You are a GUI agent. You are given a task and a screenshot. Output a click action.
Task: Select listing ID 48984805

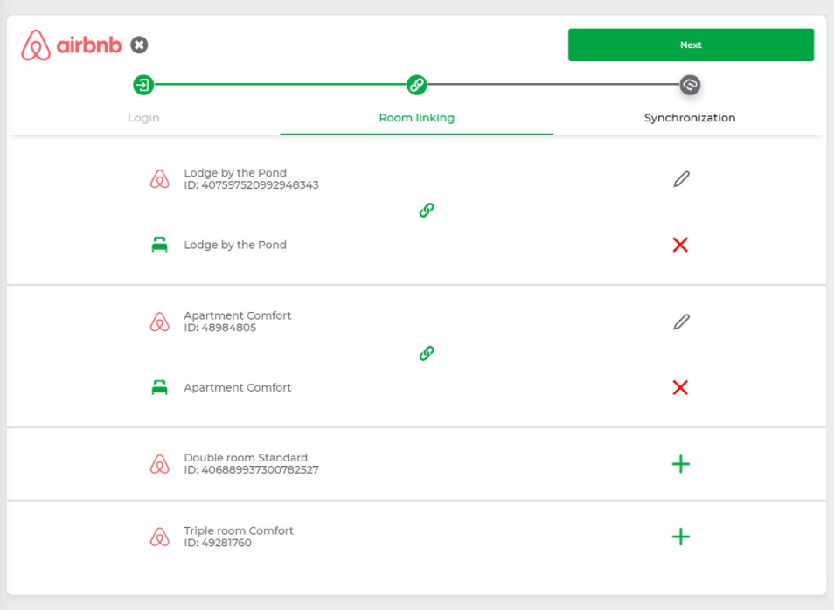tap(220, 328)
